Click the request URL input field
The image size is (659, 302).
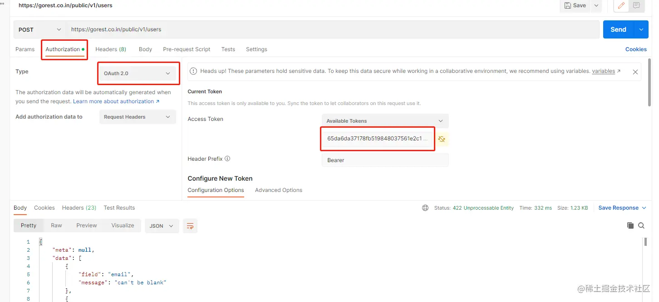(x=333, y=29)
